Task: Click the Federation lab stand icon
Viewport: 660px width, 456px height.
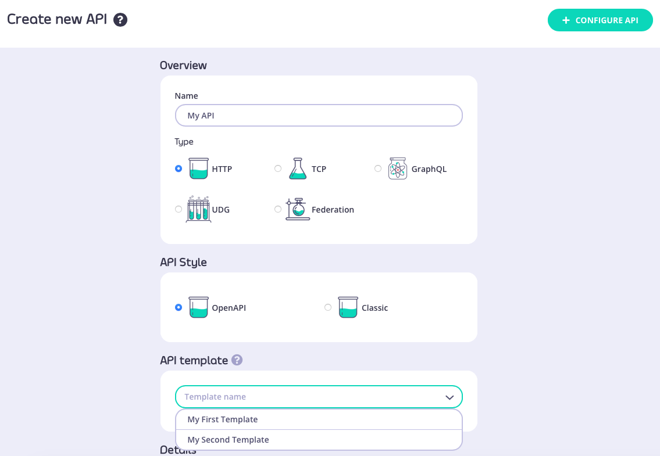Action: pos(298,209)
